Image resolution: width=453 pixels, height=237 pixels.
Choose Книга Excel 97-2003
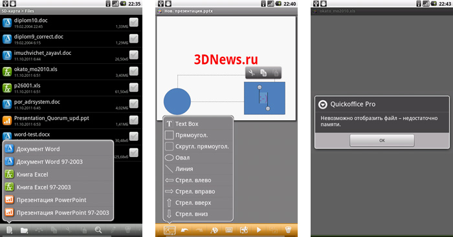(58, 187)
